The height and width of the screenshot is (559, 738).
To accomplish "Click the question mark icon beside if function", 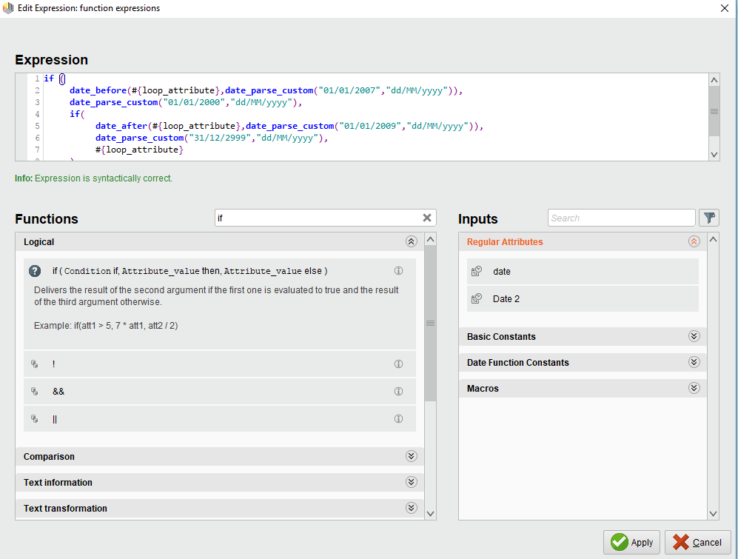I will 35,271.
